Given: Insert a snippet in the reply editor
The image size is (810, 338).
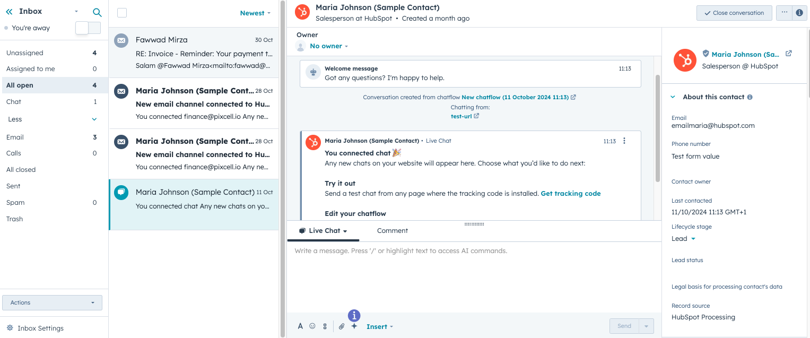Looking at the screenshot, I should click(325, 326).
